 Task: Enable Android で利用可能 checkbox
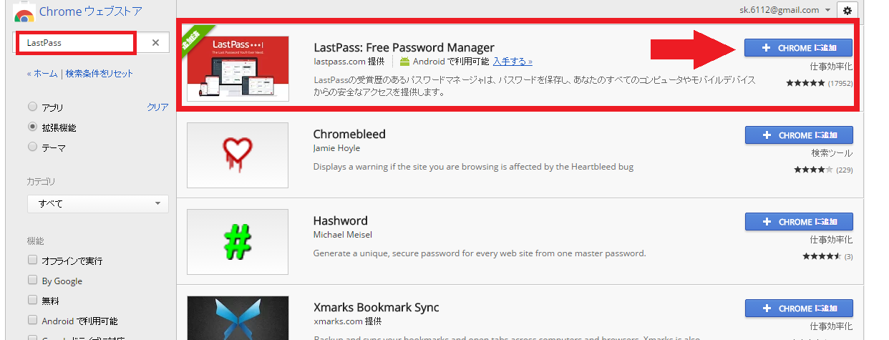click(x=32, y=321)
